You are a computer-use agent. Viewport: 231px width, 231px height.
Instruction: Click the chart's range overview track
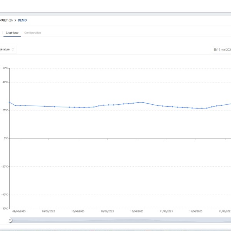pyautogui.click(x=121, y=220)
